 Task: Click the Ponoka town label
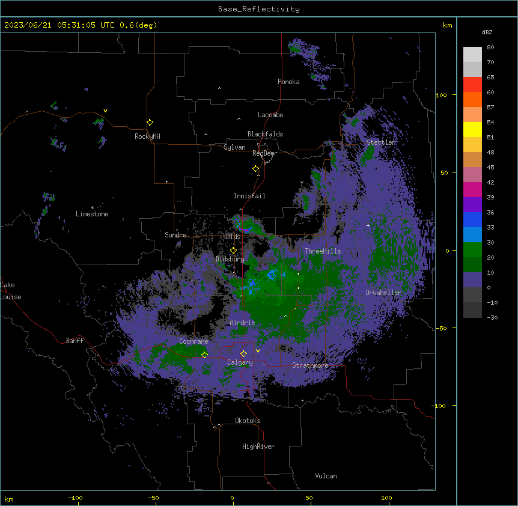click(x=288, y=82)
